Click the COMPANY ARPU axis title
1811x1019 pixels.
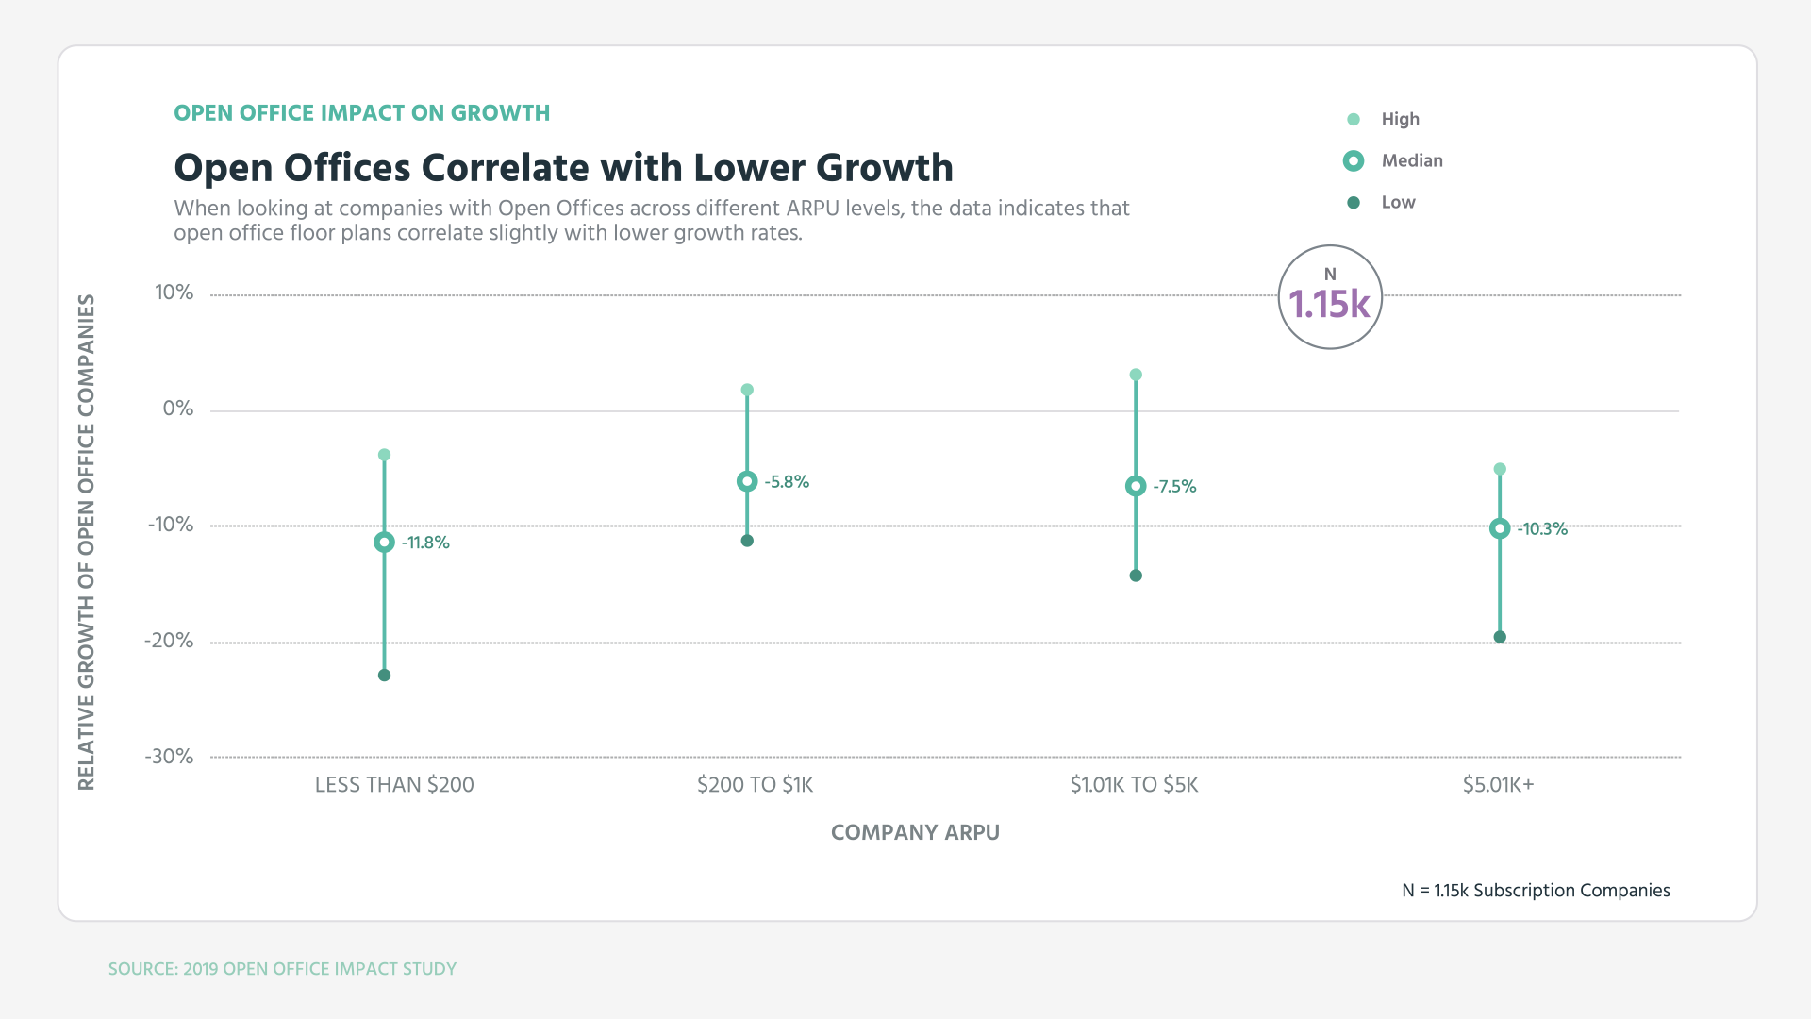915,831
